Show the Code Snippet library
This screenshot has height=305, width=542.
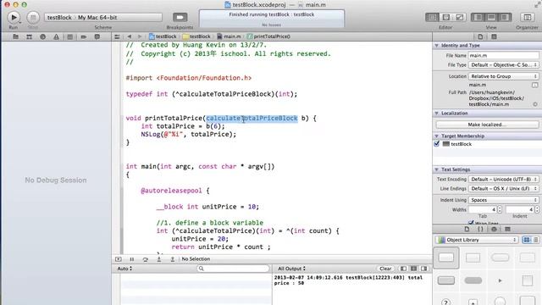[480, 229]
